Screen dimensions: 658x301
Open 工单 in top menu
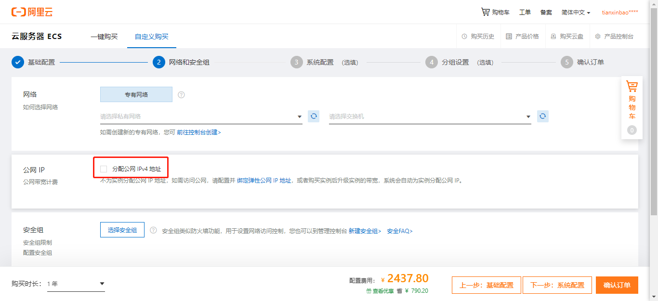(x=525, y=12)
